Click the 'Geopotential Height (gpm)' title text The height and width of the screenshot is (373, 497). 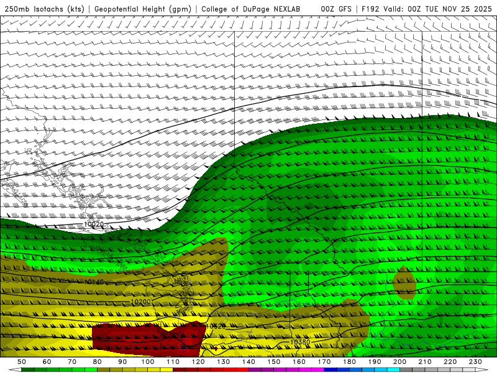143,9
